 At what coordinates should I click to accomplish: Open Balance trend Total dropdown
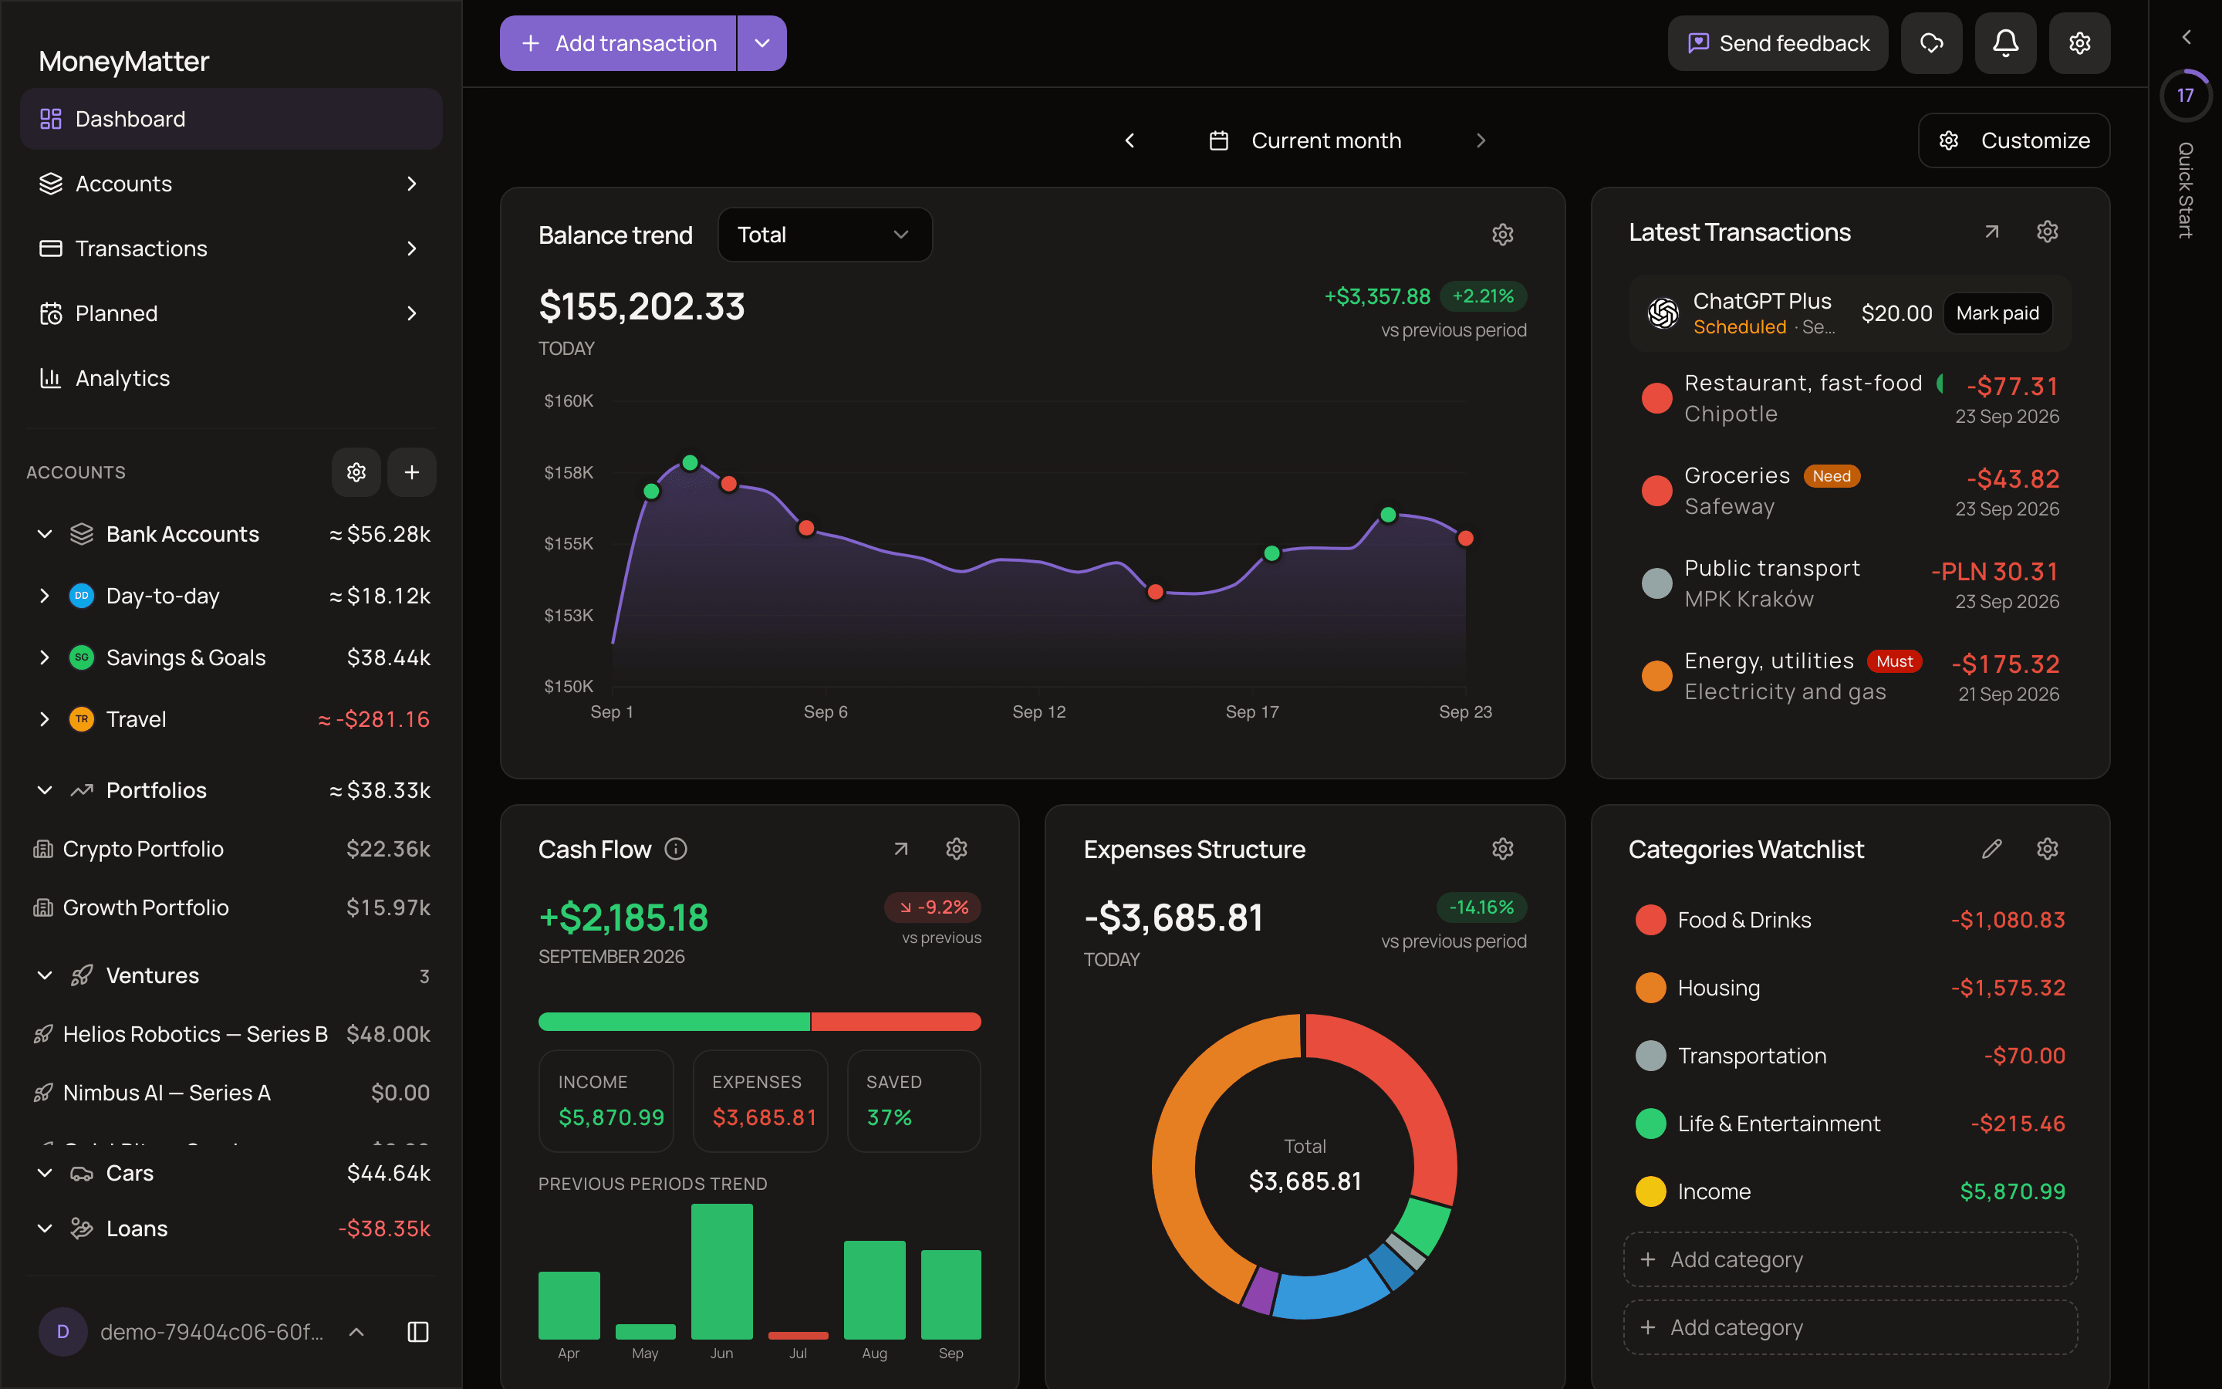pos(825,235)
